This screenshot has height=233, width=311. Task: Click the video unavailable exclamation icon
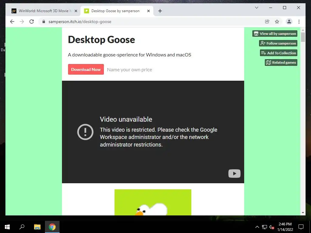tap(85, 132)
